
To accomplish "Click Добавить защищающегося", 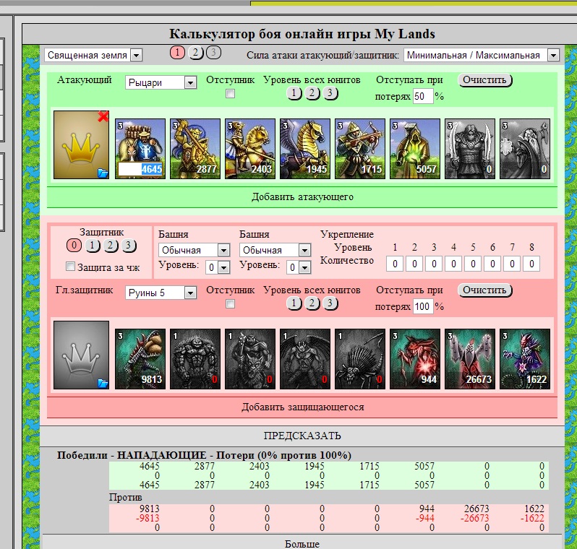I will (x=302, y=407).
